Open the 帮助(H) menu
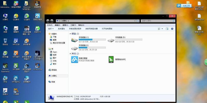The height and width of the screenshot is (103, 207). click(x=81, y=25)
